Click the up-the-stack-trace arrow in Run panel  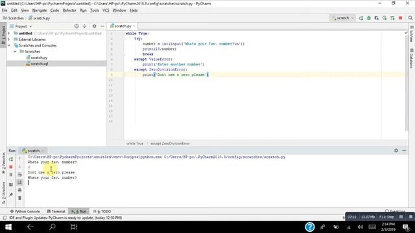coord(20,159)
